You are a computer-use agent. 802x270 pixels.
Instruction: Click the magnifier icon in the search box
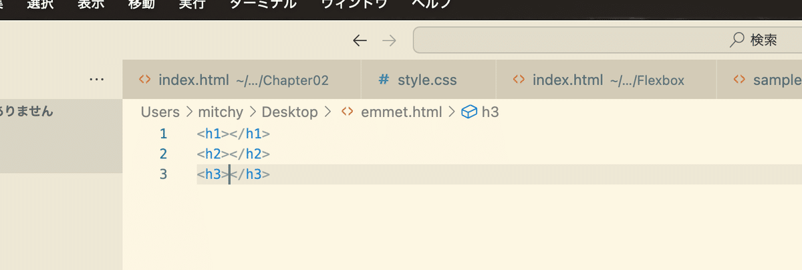pyautogui.click(x=737, y=40)
